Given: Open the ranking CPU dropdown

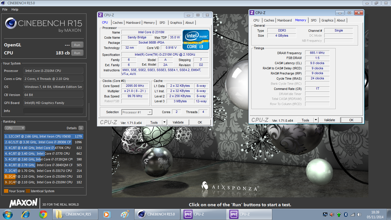Looking at the screenshot, I should click(x=15, y=128).
